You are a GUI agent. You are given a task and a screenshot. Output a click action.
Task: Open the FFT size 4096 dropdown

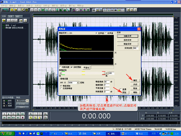[78, 83]
